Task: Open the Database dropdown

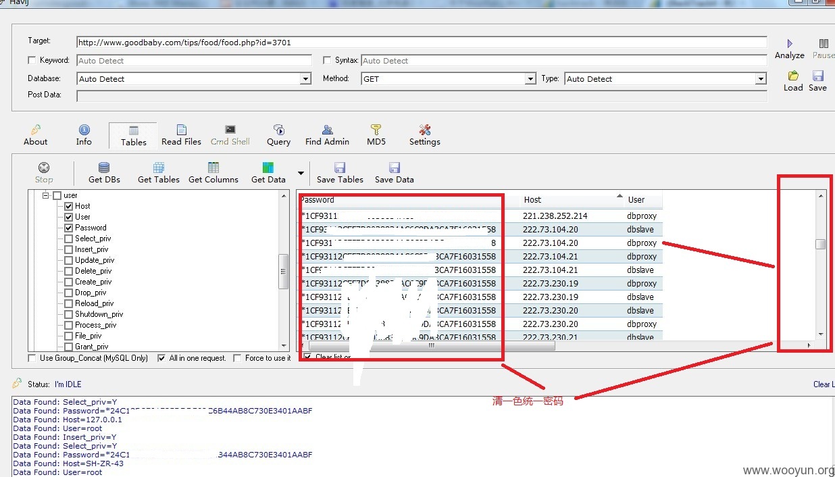Action: [306, 79]
